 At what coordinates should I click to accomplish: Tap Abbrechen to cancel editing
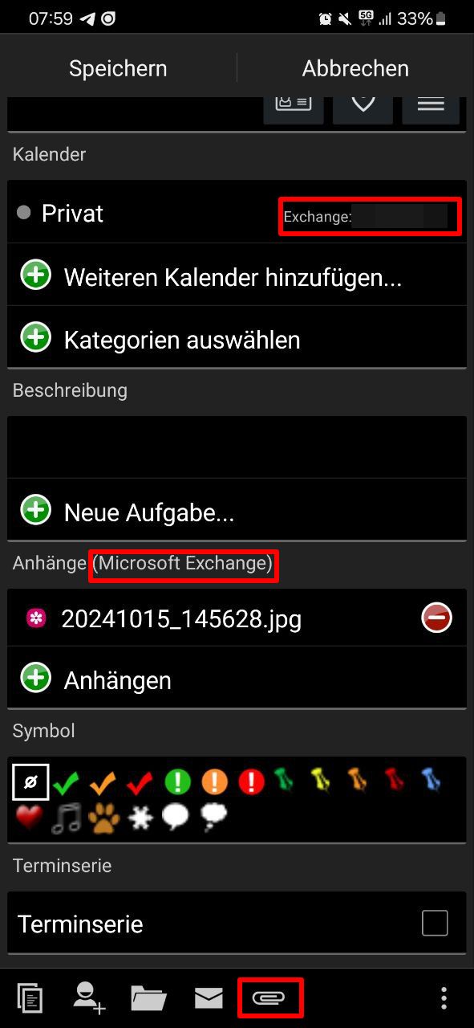pyautogui.click(x=355, y=68)
